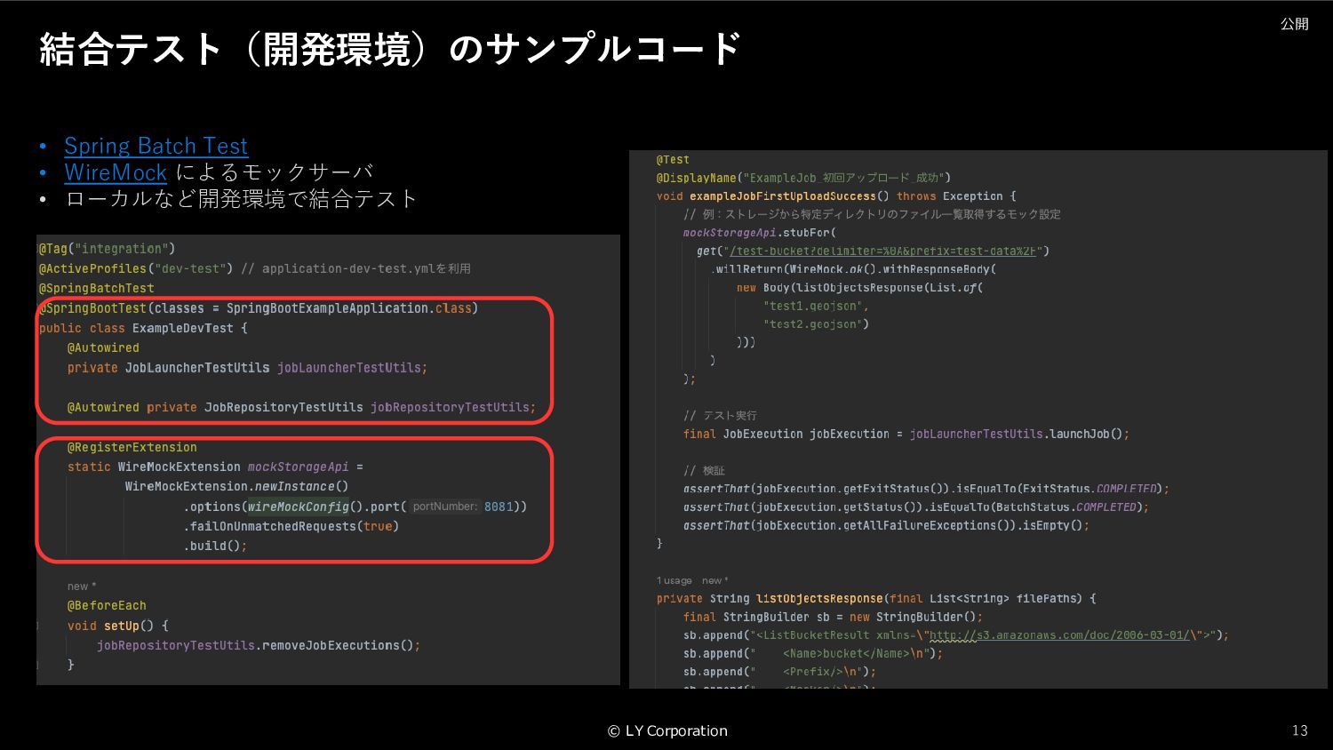Click the public class ExampleDevTest line
This screenshot has width=1333, height=750.
(143, 328)
